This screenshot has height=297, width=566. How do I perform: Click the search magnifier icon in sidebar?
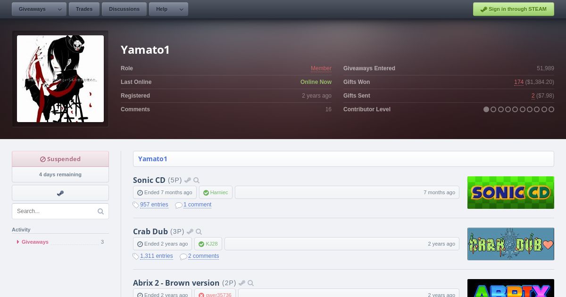(100, 211)
